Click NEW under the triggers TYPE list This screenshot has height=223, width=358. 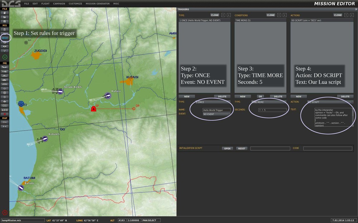(x=187, y=96)
